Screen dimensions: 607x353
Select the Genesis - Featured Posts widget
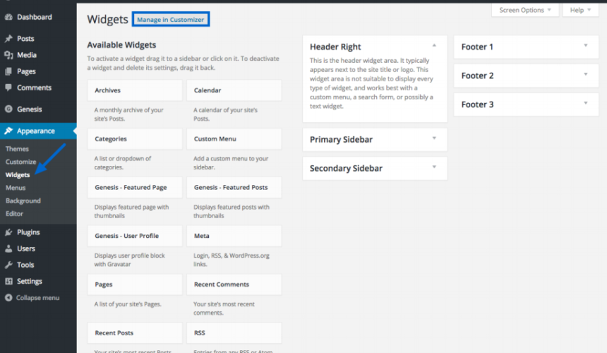pos(234,187)
